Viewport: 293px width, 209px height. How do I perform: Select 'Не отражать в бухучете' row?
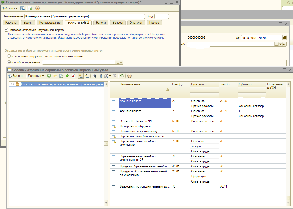coord(136,126)
